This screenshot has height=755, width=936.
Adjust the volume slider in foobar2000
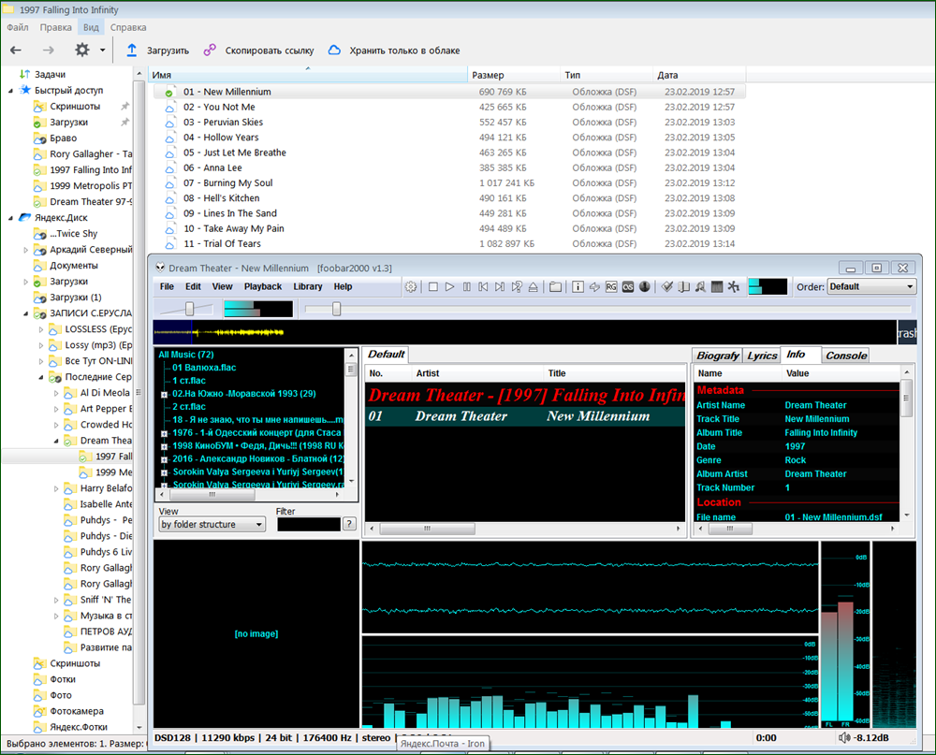pos(187,309)
